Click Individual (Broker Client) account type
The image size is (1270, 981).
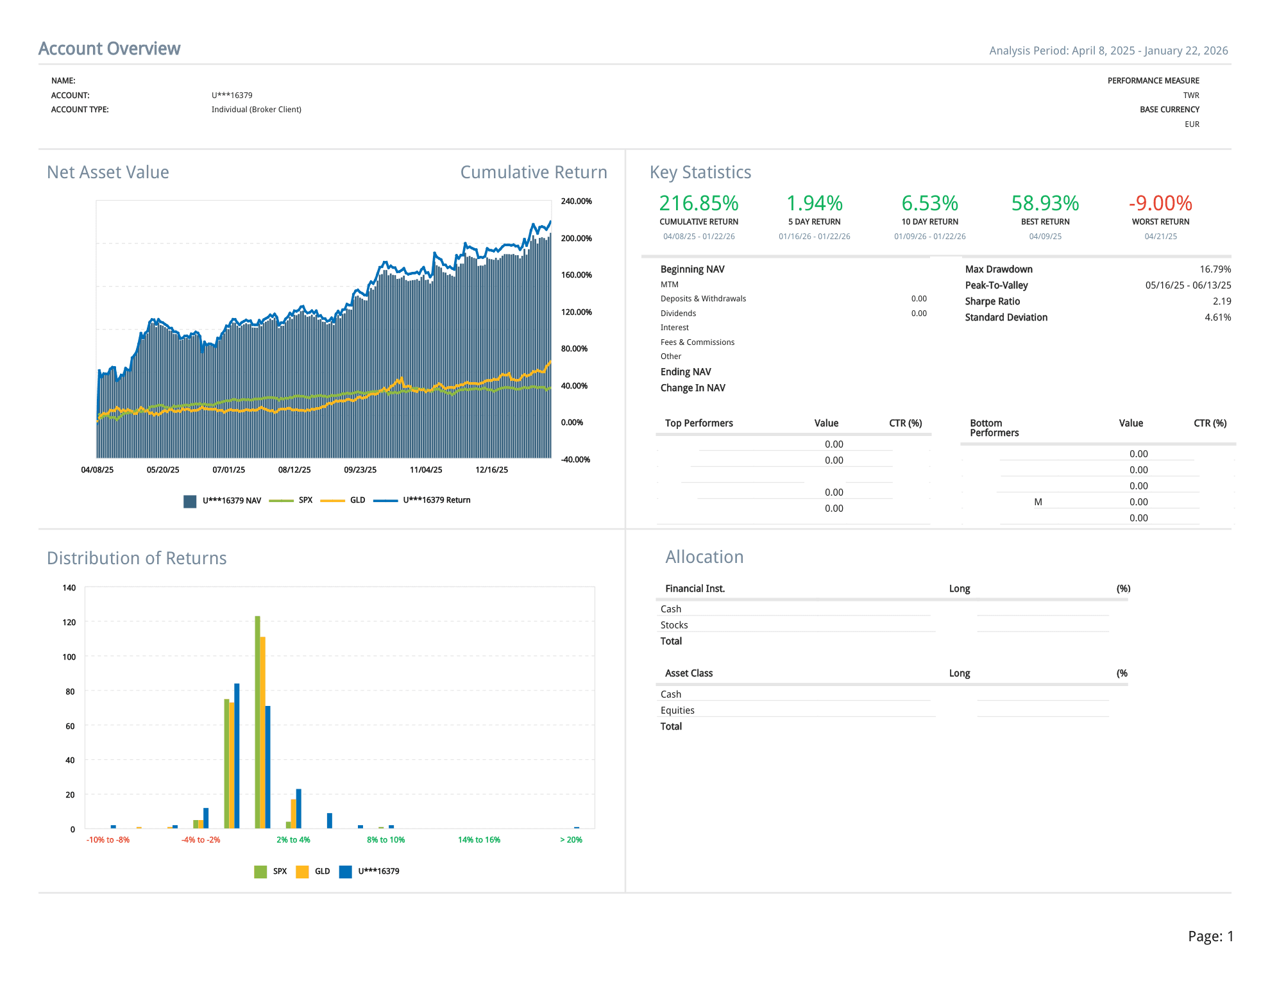pos(257,110)
